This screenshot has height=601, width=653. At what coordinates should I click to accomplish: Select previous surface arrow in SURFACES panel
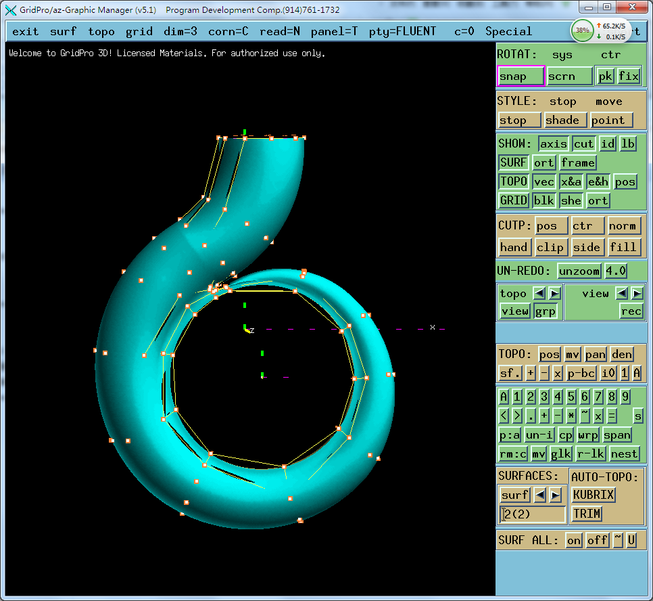[540, 495]
